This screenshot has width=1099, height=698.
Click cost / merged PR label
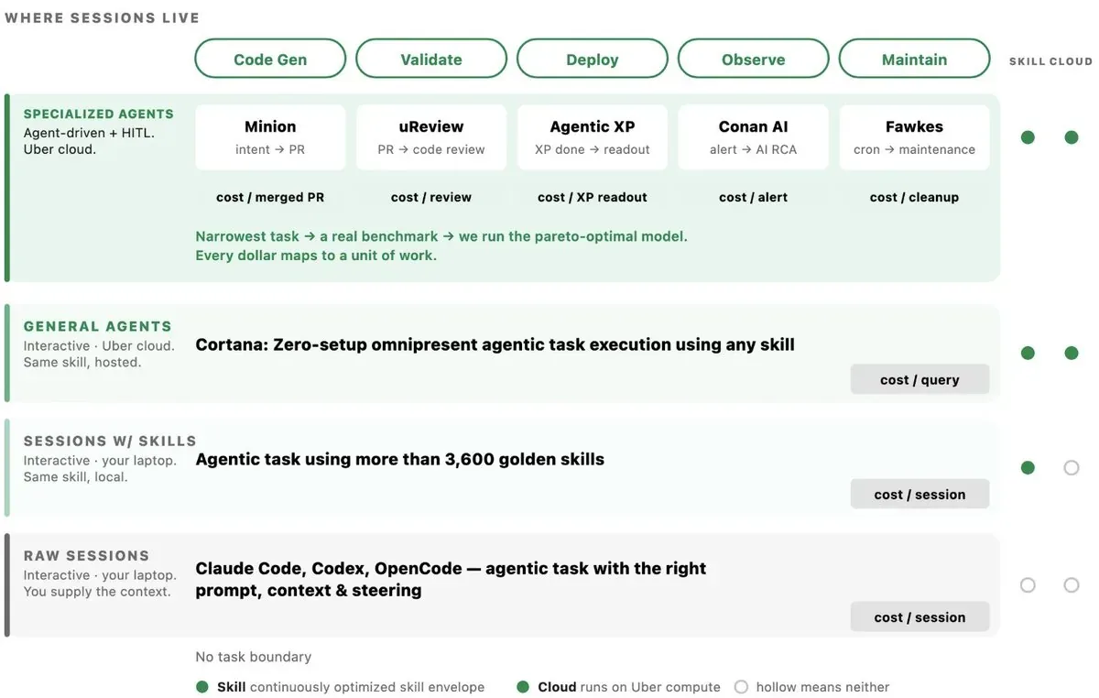[x=270, y=197]
